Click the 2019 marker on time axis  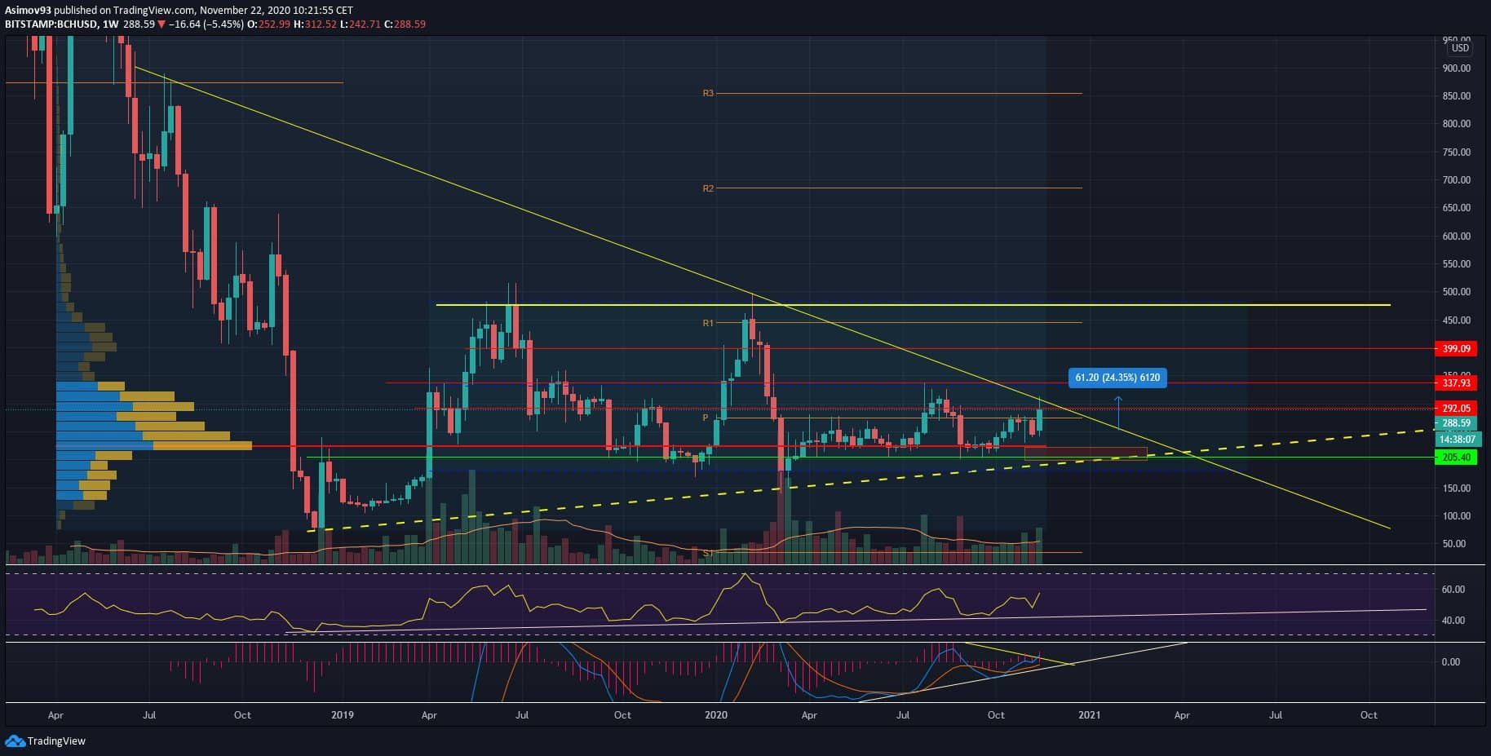pos(343,715)
